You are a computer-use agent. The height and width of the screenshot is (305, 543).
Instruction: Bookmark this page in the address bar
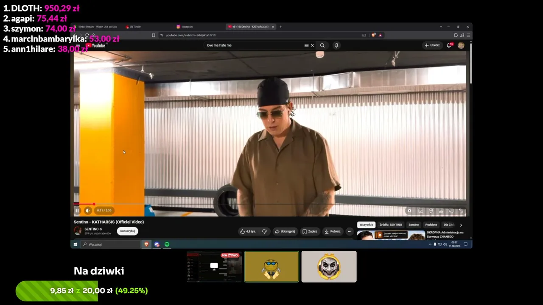pyautogui.click(x=154, y=35)
